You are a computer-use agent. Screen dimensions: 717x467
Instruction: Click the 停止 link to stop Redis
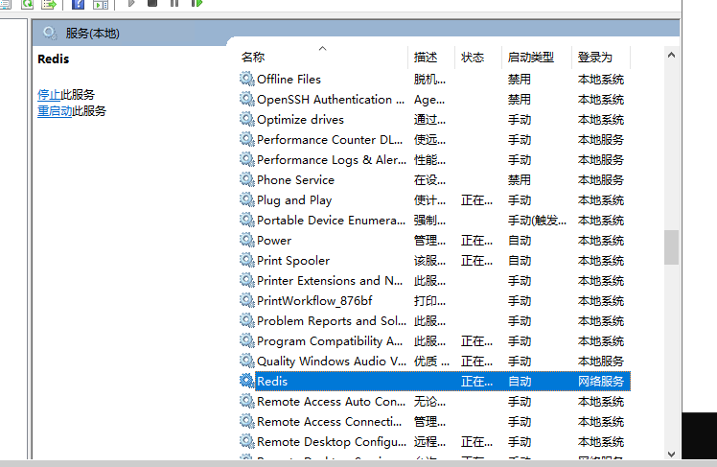(x=49, y=95)
